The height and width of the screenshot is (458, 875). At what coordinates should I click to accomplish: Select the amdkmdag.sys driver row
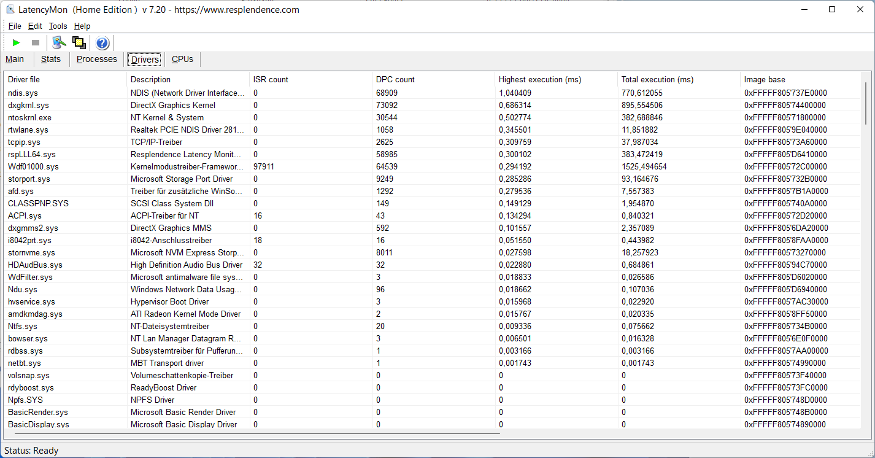tap(433, 314)
